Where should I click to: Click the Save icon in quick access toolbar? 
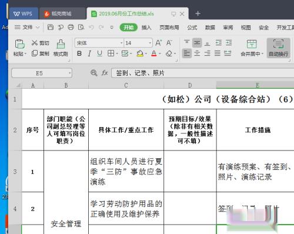(x=51, y=27)
